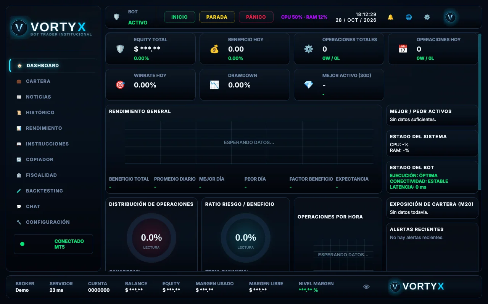Click the Broker Demo value
Image resolution: width=488 pixels, height=304 pixels.
22,290
